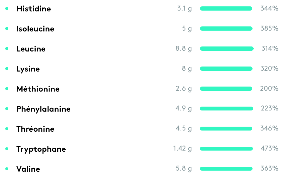The height and width of the screenshot is (177, 282).
Task: Click the bullet dot next to Isoleucine
Action: tap(7, 29)
